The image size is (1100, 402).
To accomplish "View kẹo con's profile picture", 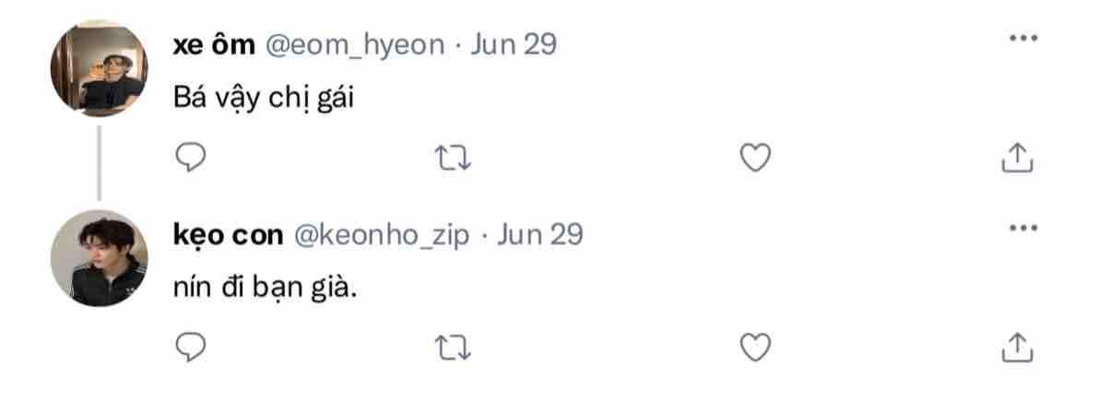I will [x=99, y=257].
